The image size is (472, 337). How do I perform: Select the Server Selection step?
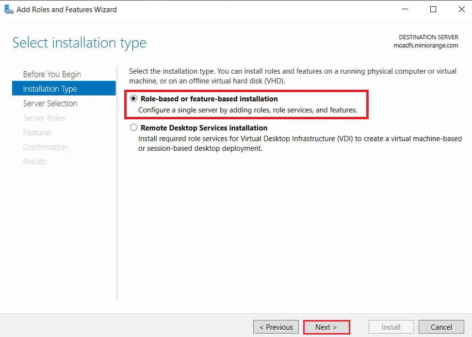pos(50,103)
